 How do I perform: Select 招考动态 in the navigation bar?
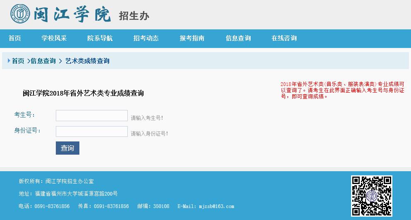(146, 38)
